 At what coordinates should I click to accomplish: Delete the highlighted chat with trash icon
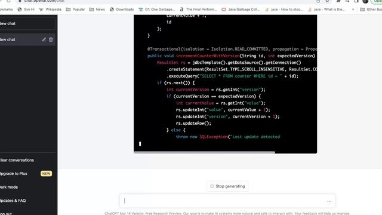pyautogui.click(x=51, y=39)
